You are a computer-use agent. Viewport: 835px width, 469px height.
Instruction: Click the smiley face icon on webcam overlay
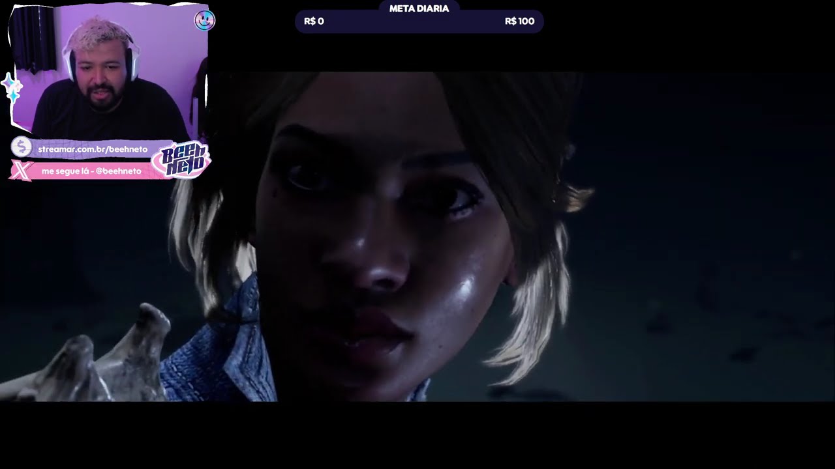tap(204, 21)
